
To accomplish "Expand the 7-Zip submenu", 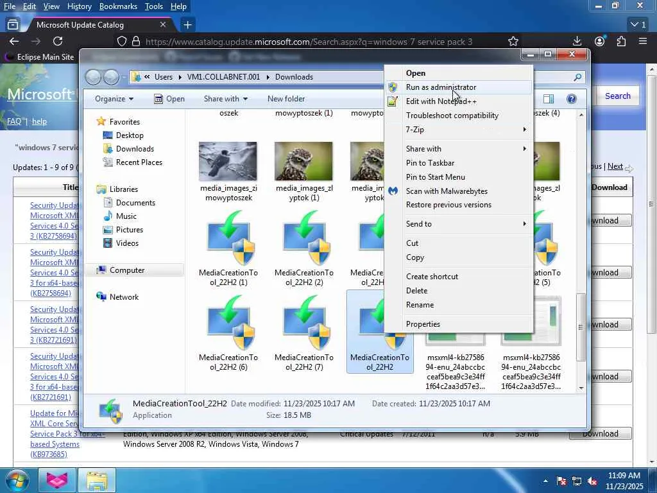I will (x=459, y=130).
